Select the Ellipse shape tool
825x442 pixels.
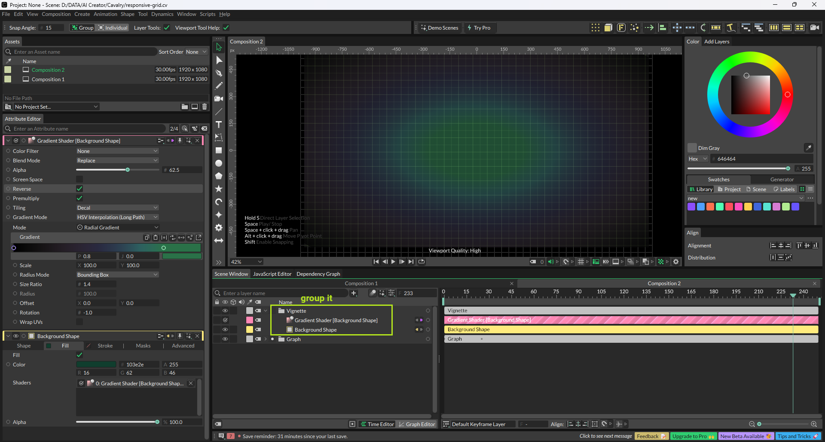pyautogui.click(x=219, y=163)
